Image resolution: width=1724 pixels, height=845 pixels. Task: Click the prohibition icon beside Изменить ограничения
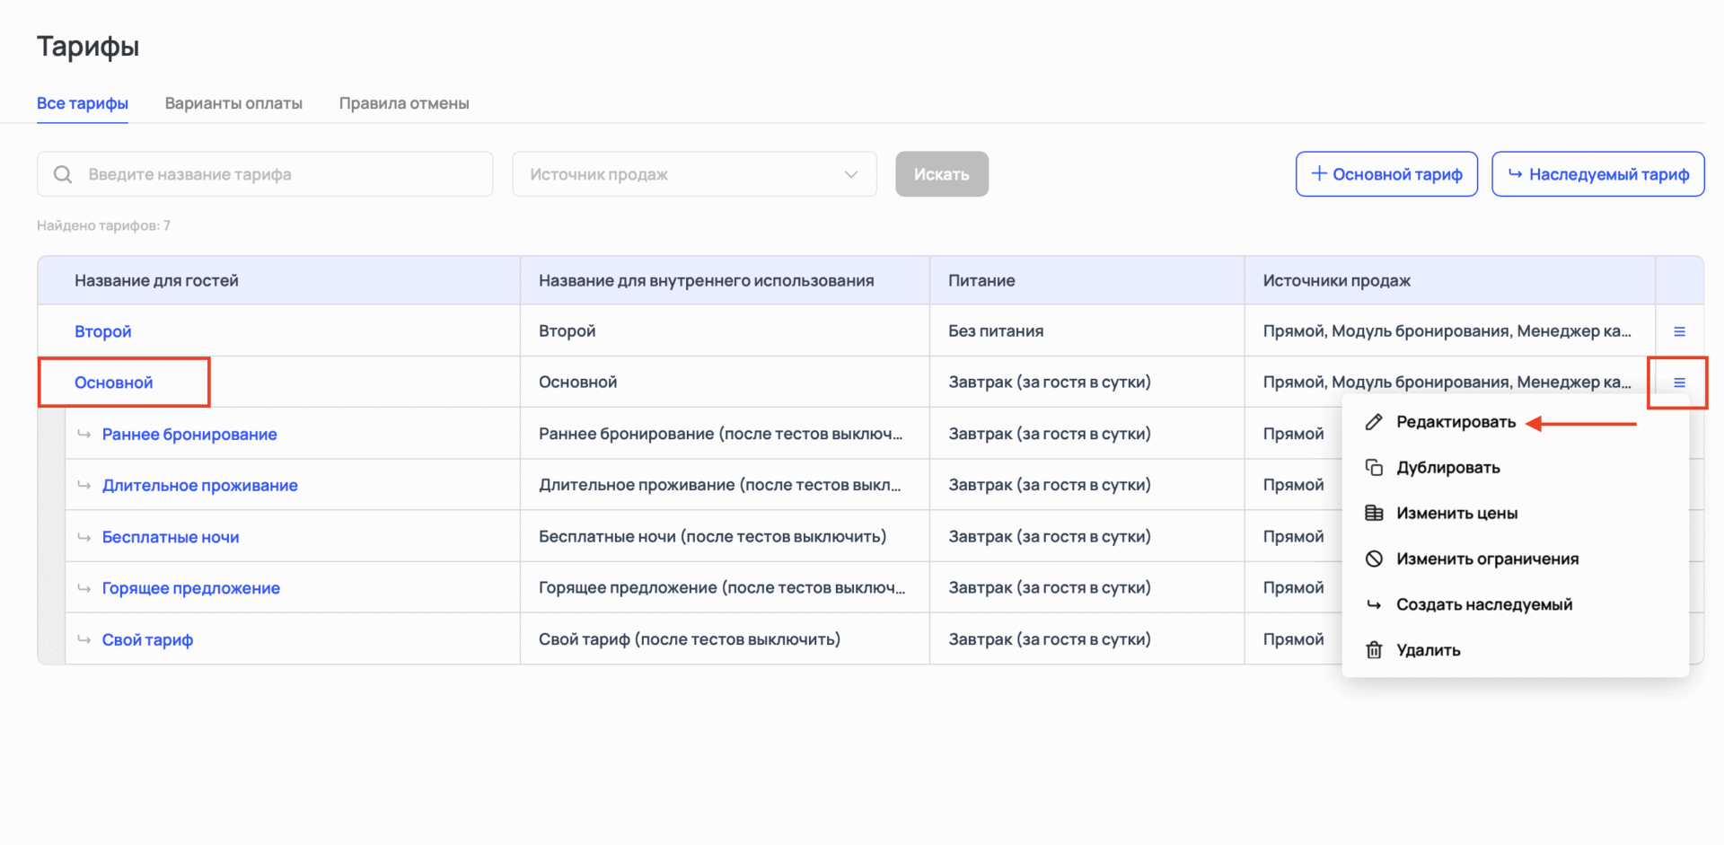coord(1374,559)
